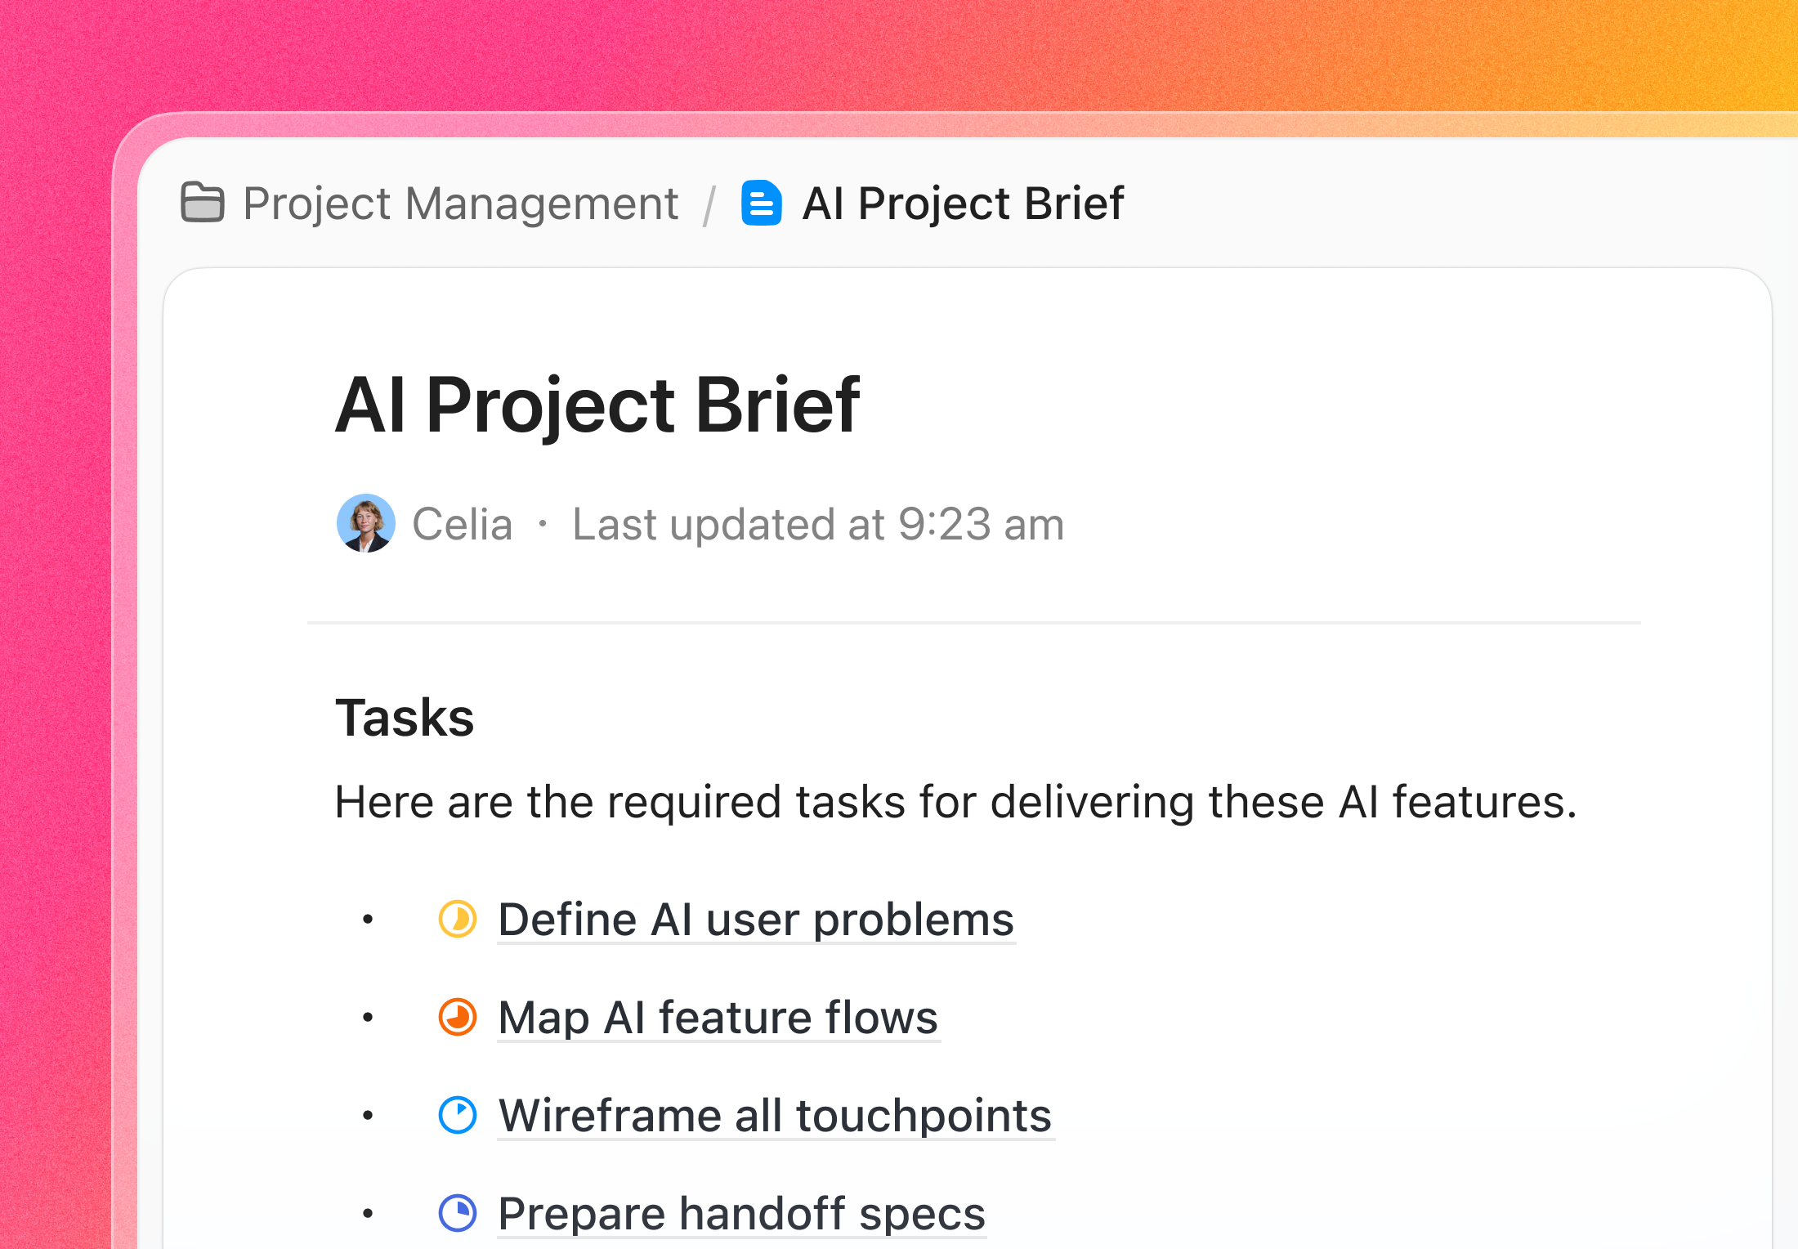This screenshot has height=1249, width=1798.
Task: Click the Last updated at 9:23 am timestamp
Action: [817, 524]
